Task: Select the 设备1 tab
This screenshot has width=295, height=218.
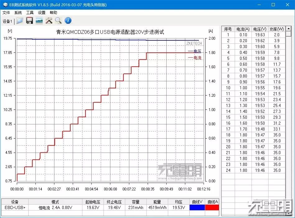Action: click(7, 21)
